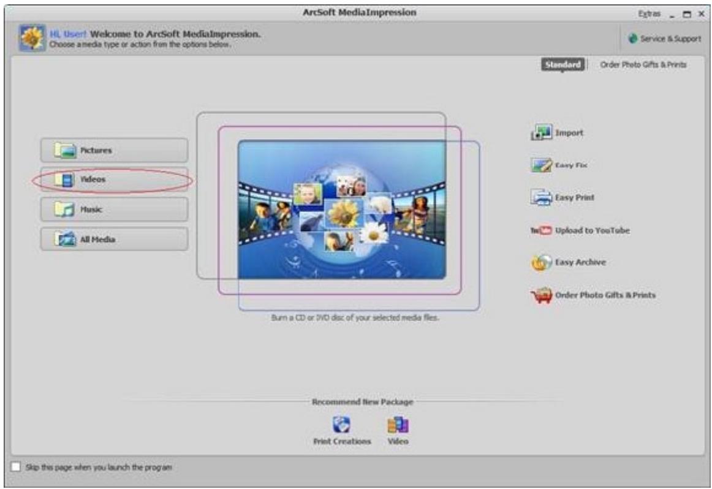Open the Pictures media category

coord(114,150)
